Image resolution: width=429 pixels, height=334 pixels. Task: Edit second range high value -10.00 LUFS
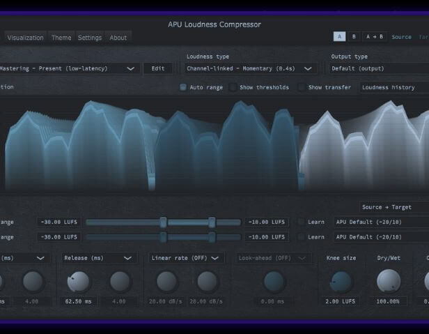[267, 237]
